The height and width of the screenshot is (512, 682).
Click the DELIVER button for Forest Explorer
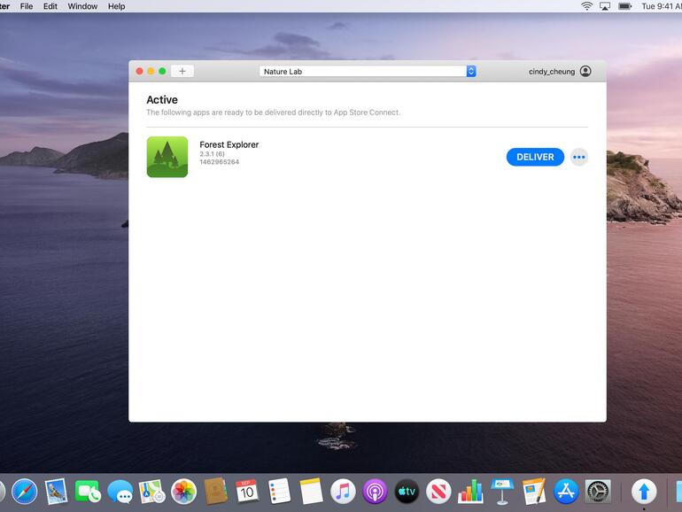tap(535, 157)
